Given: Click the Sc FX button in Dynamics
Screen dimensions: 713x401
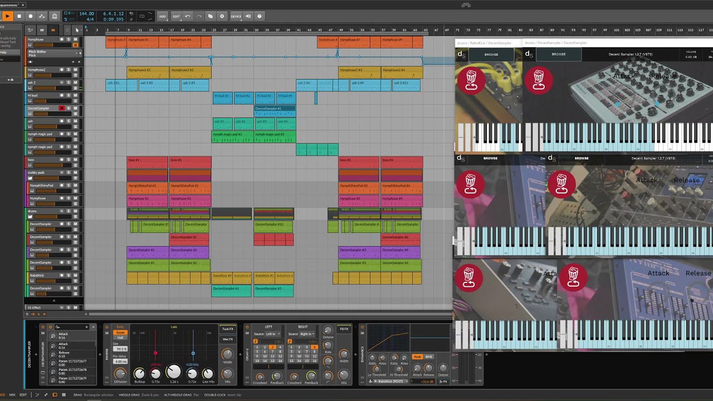Looking at the screenshot, I should [444, 382].
